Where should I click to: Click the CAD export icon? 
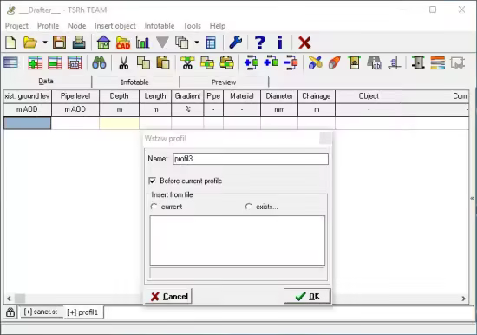click(123, 43)
